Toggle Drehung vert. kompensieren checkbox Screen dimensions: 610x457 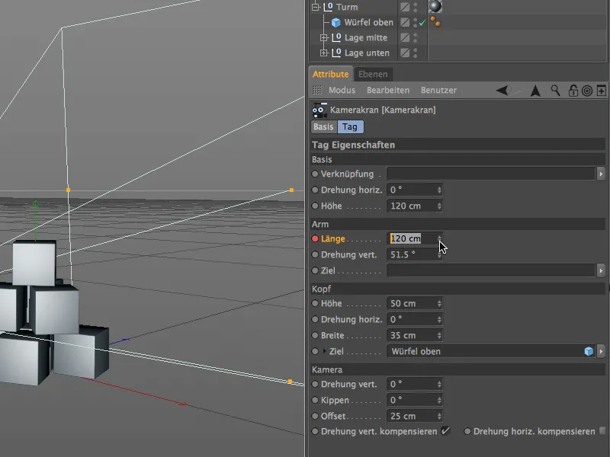point(445,431)
